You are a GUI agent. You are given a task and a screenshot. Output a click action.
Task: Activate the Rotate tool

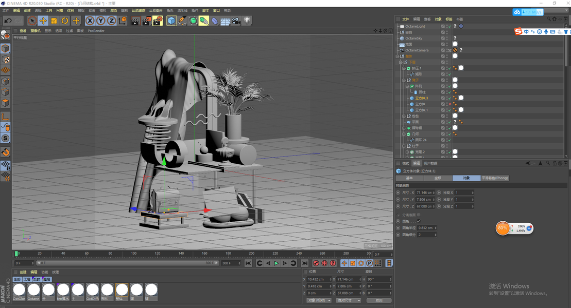pyautogui.click(x=65, y=21)
